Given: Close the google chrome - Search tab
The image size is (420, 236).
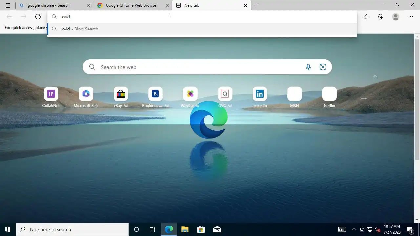Looking at the screenshot, I should [89, 5].
